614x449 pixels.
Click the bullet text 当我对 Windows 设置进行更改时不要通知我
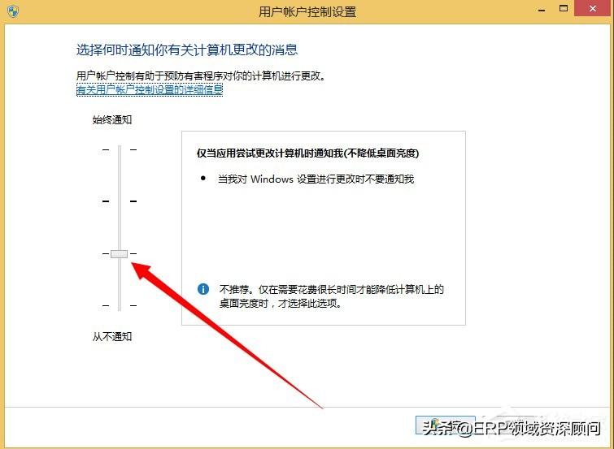click(x=316, y=179)
